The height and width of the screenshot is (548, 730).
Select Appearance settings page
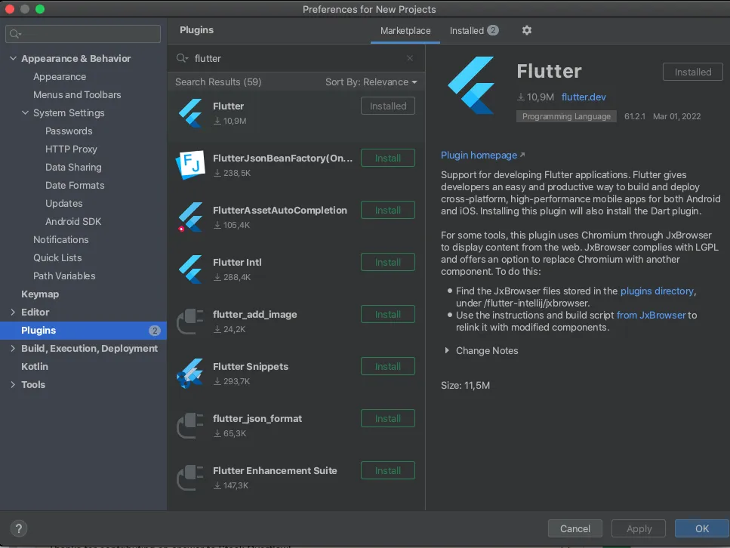pos(60,76)
